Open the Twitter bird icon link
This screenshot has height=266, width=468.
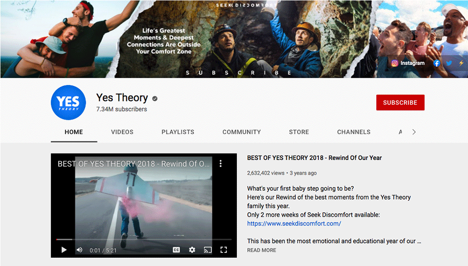coord(449,63)
